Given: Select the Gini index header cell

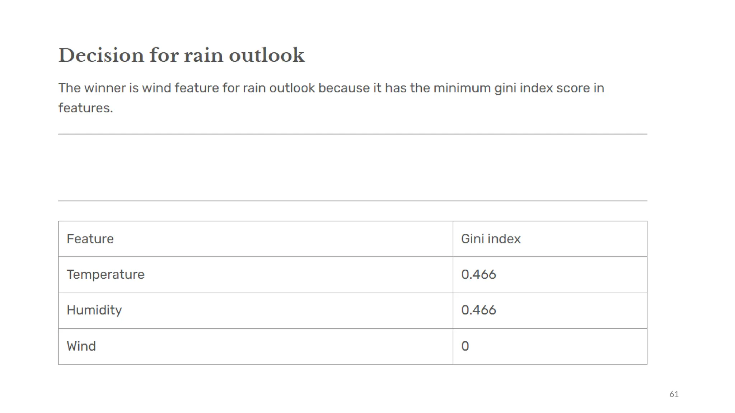Looking at the screenshot, I should pyautogui.click(x=550, y=239).
